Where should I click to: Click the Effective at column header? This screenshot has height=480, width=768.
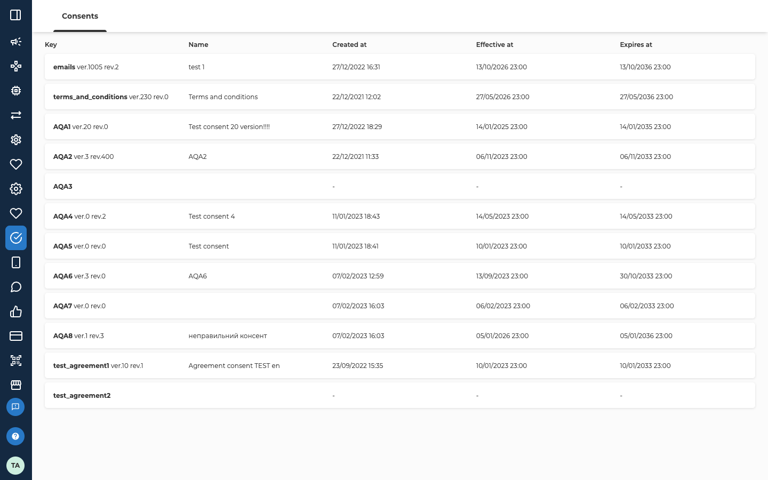494,45
